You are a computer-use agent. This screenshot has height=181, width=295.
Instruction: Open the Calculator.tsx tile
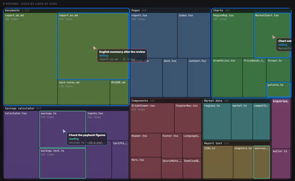[x=21, y=145]
